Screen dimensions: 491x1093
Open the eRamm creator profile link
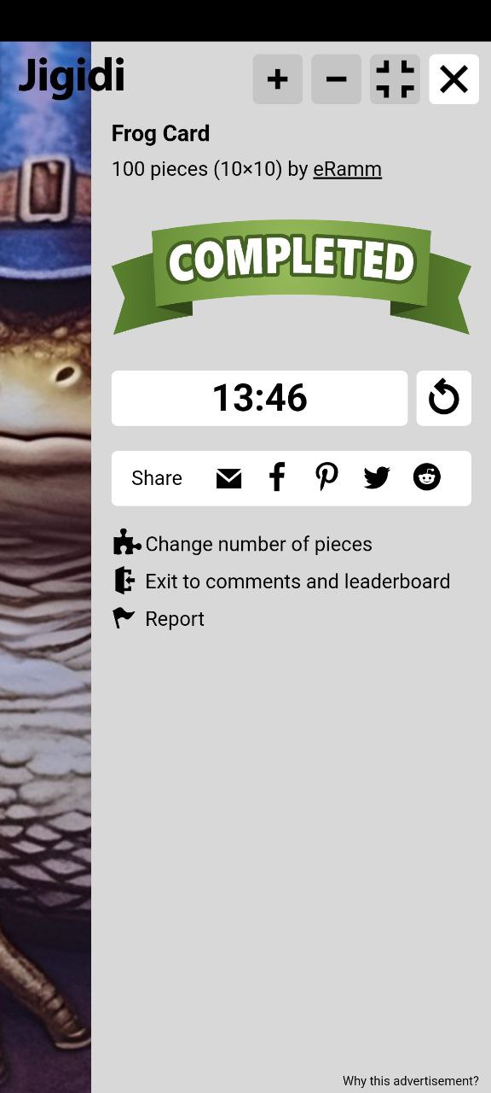(x=347, y=169)
